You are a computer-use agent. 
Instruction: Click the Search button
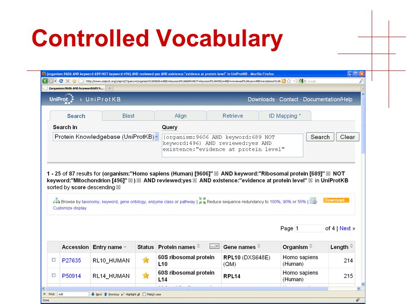(320, 137)
